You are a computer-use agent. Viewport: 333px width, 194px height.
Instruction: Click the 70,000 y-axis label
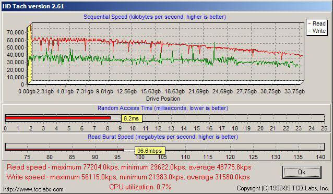coord(15,32)
